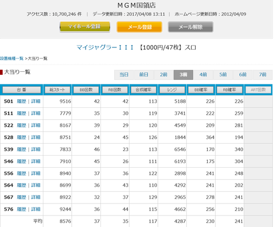Click the disabled ART回数 column header
This screenshot has width=274, height=227.
[259, 90]
